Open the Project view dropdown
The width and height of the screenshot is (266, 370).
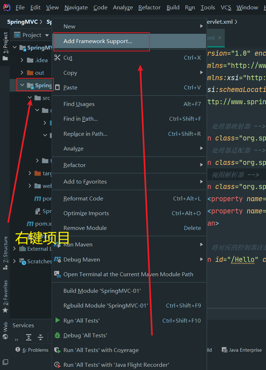tap(47, 35)
